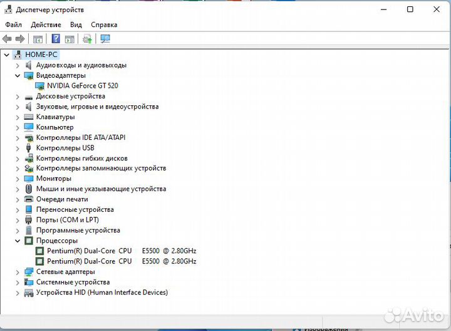Expand Звуковые, игровые и видеоустройства
Image resolution: width=451 pixels, height=331 pixels.
tap(18, 107)
